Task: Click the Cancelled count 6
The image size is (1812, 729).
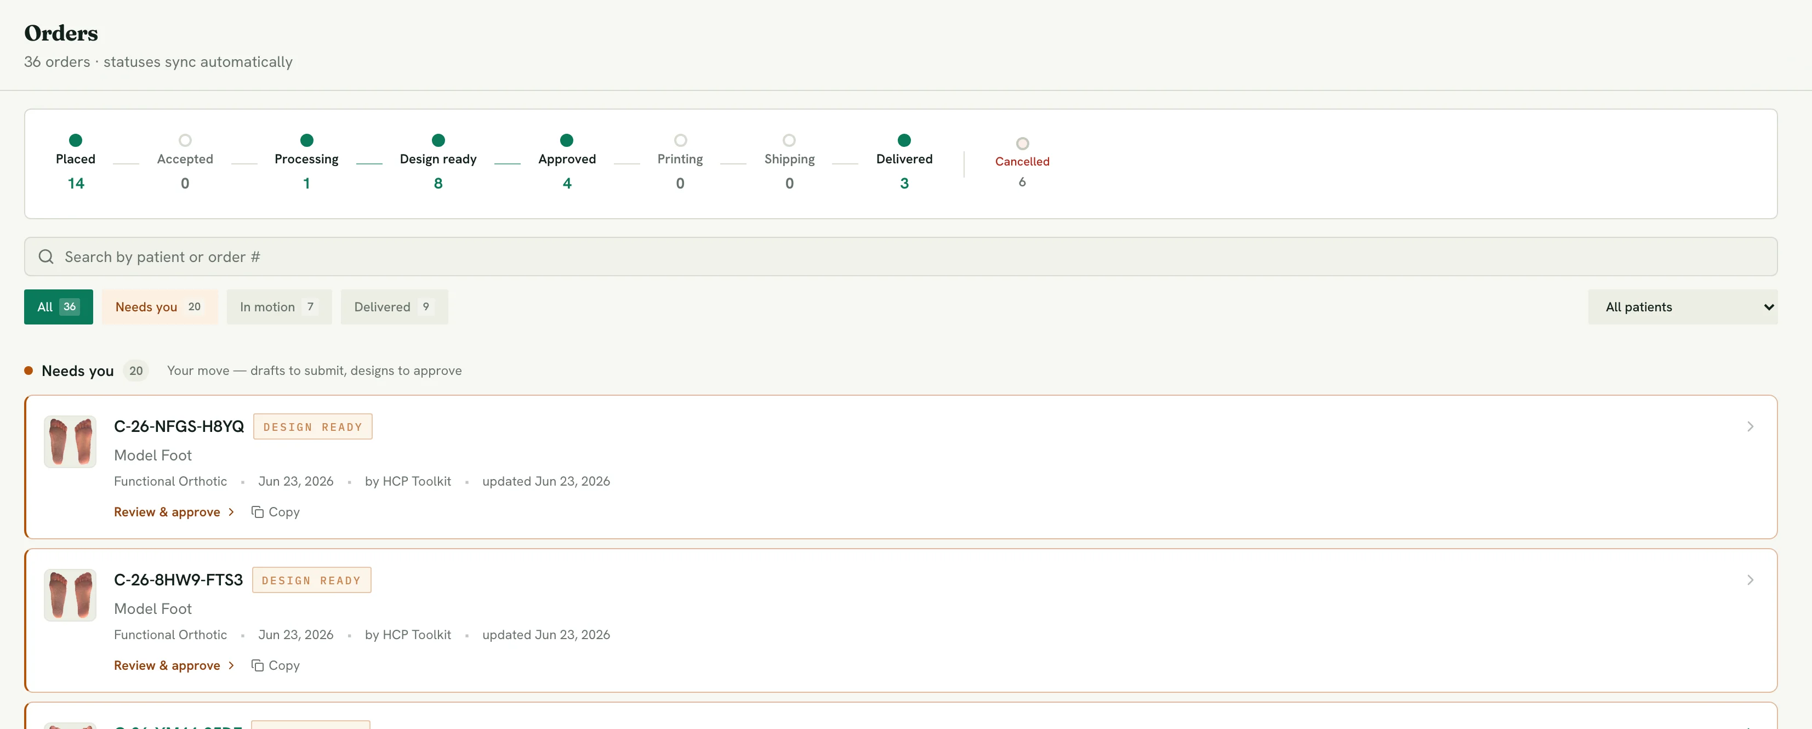Action: point(1022,182)
